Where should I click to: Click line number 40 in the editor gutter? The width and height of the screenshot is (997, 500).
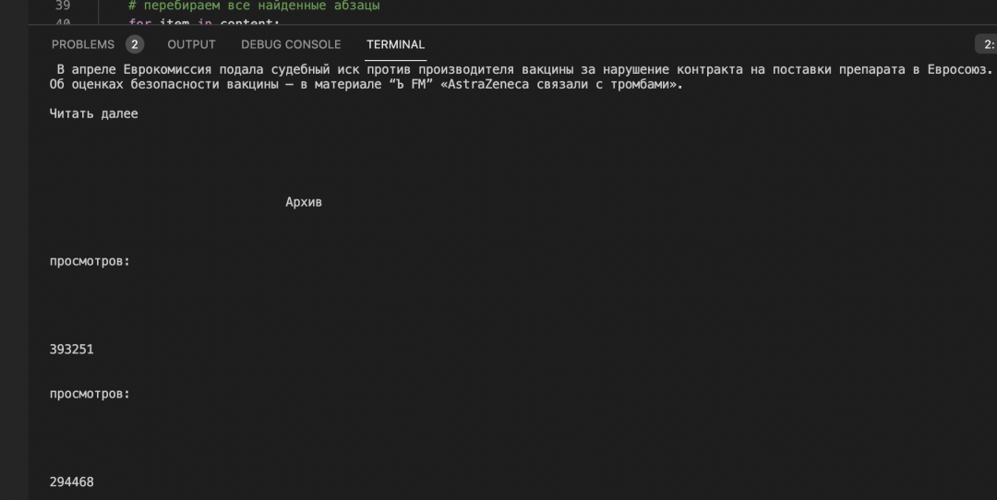pyautogui.click(x=63, y=22)
